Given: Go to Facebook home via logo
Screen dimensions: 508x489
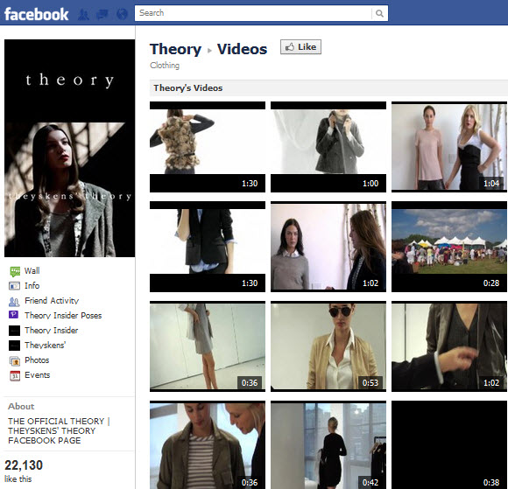Looking at the screenshot, I should [x=36, y=14].
